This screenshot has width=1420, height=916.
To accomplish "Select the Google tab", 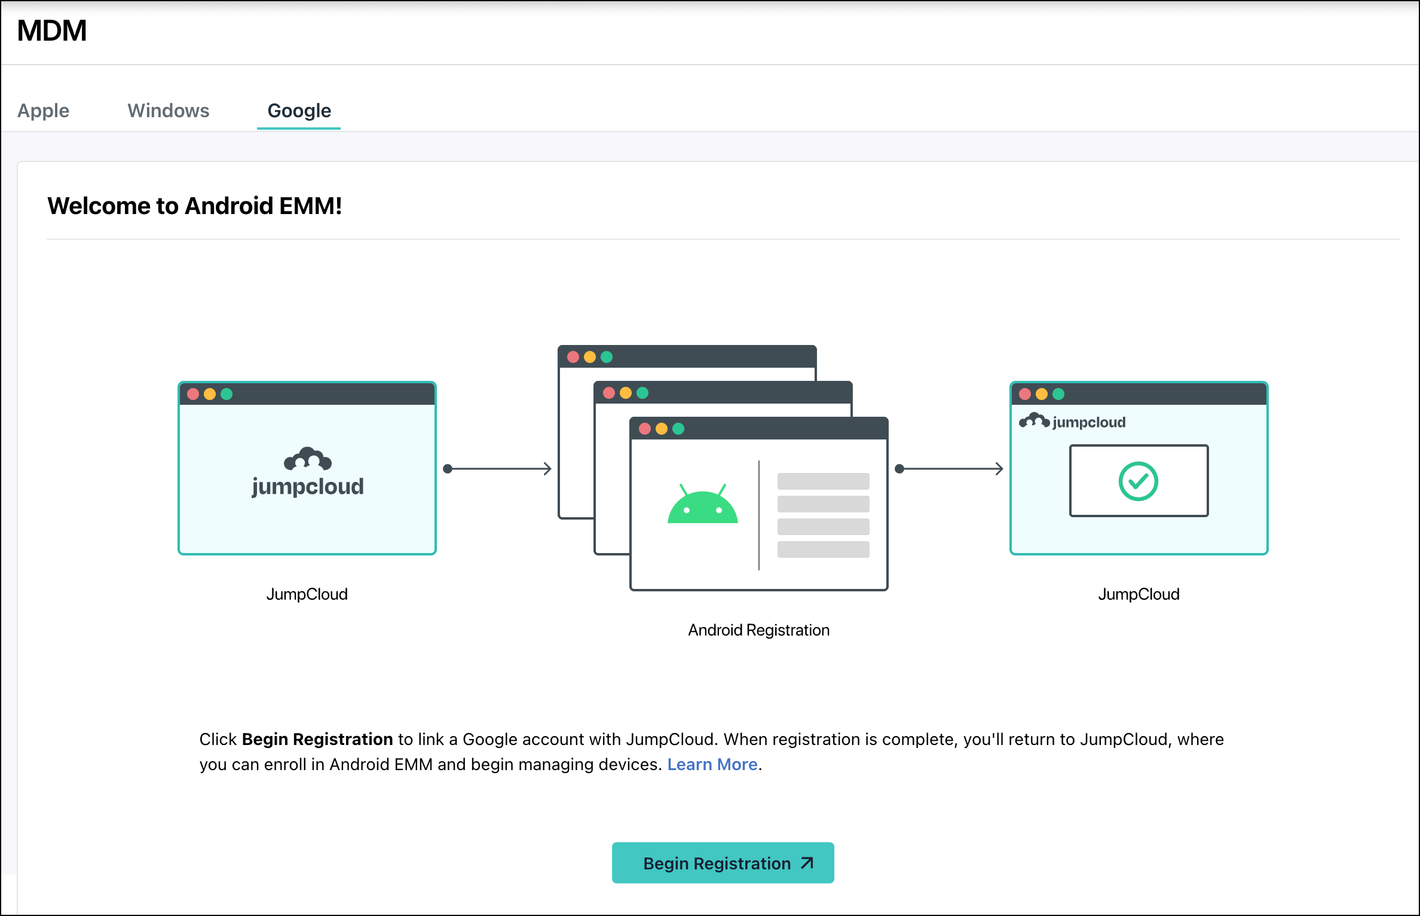I will coord(298,111).
